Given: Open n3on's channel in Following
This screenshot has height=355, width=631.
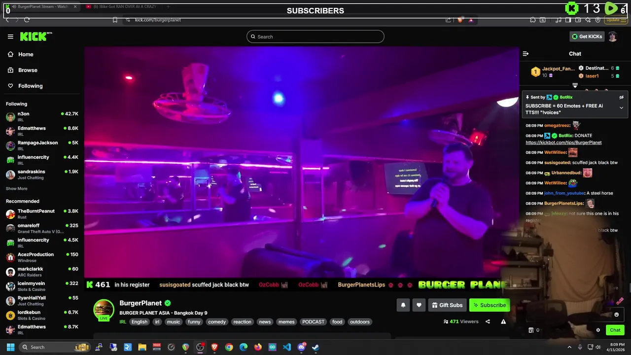Looking at the screenshot, I should [x=42, y=117].
